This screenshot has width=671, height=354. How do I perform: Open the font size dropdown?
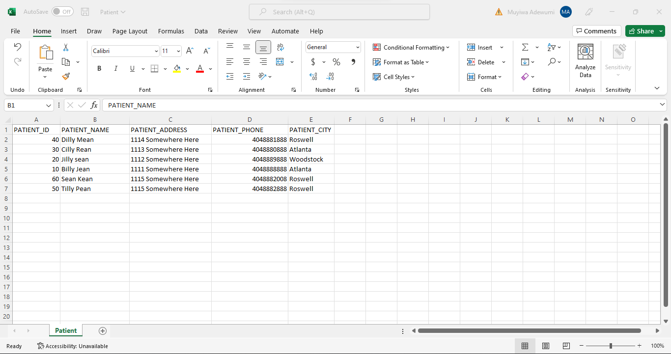coord(178,51)
